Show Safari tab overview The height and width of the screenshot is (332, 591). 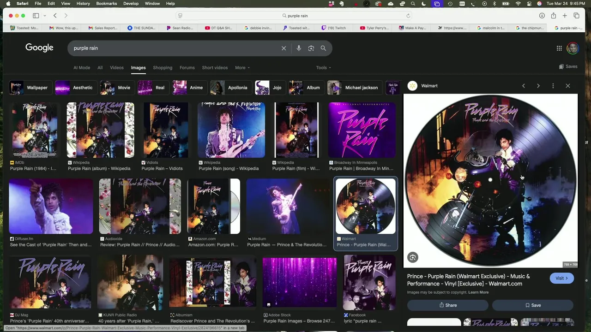tap(576, 16)
